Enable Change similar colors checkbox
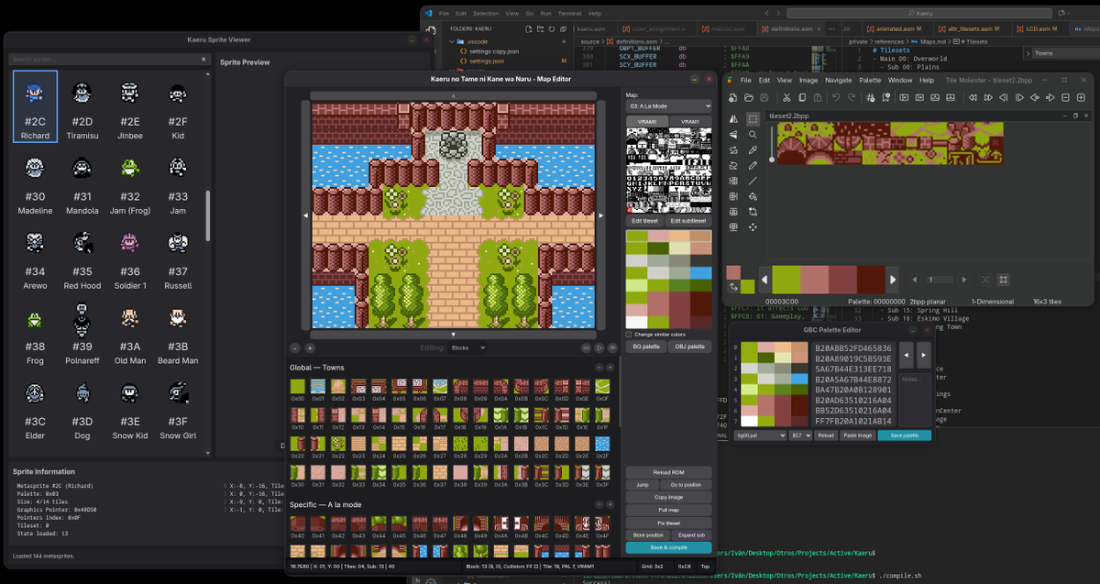 pyautogui.click(x=629, y=335)
